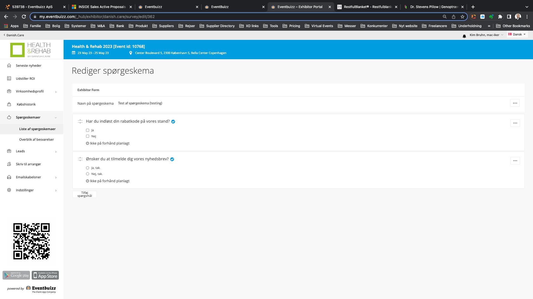This screenshot has width=533, height=299.
Task: Bookmark the page with the star icon
Action: point(462,17)
